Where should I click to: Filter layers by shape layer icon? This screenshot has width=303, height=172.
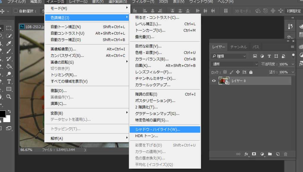(276, 56)
